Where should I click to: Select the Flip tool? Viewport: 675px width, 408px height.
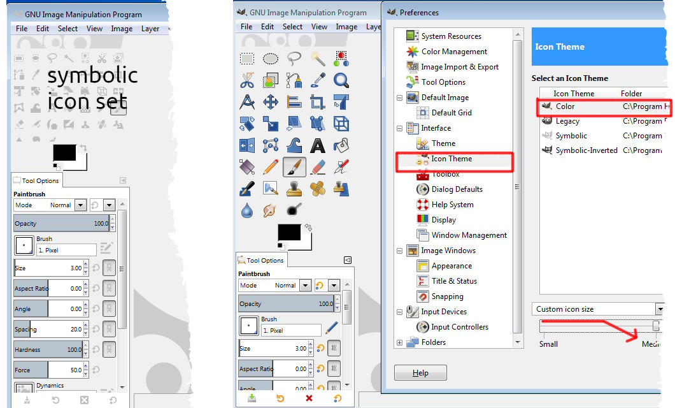(247, 145)
